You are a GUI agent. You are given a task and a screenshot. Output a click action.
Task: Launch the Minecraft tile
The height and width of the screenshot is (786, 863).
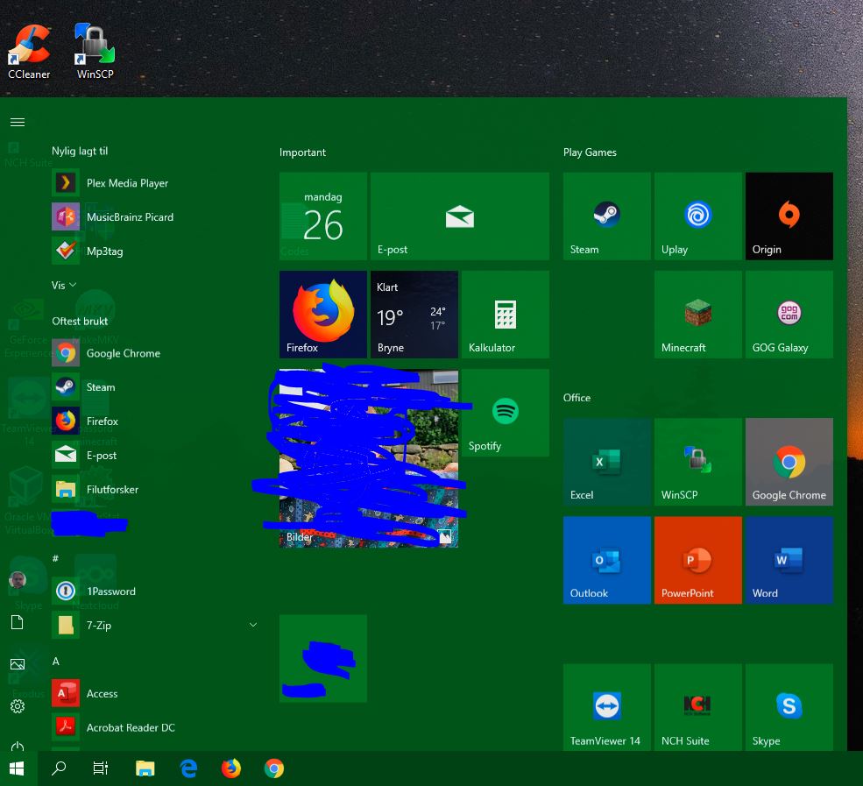[x=698, y=315]
